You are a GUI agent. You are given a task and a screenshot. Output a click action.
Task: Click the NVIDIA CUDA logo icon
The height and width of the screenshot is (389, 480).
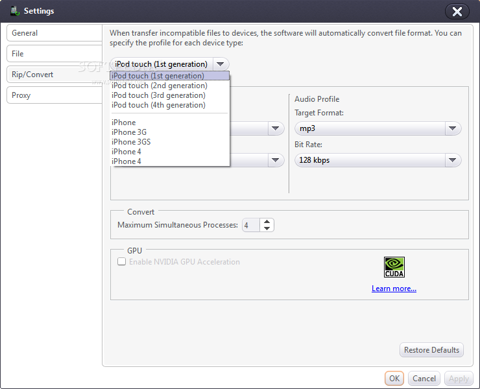pos(394,267)
